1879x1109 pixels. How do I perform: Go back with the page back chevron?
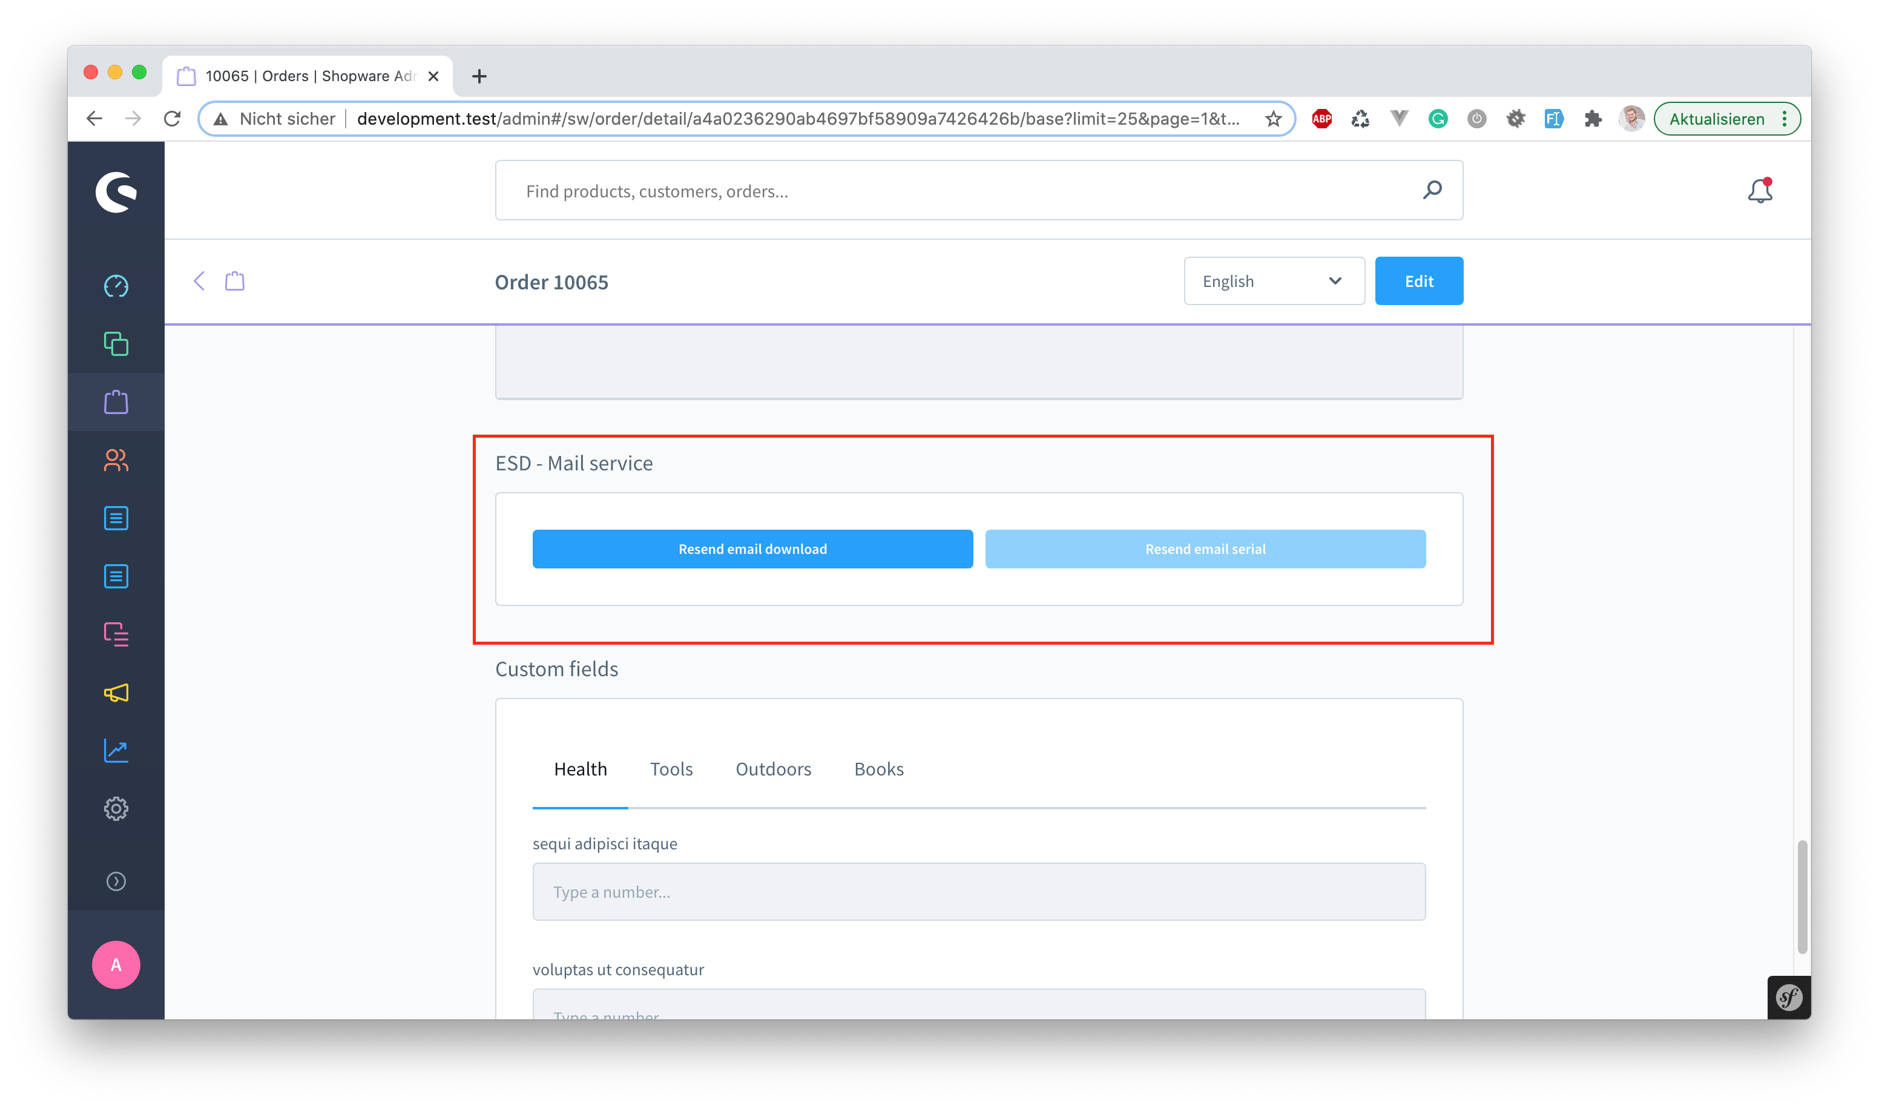point(199,281)
